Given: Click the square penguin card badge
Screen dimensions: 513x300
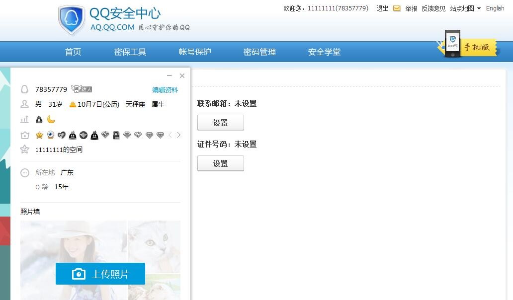Looking at the screenshot, I should click(116, 135).
